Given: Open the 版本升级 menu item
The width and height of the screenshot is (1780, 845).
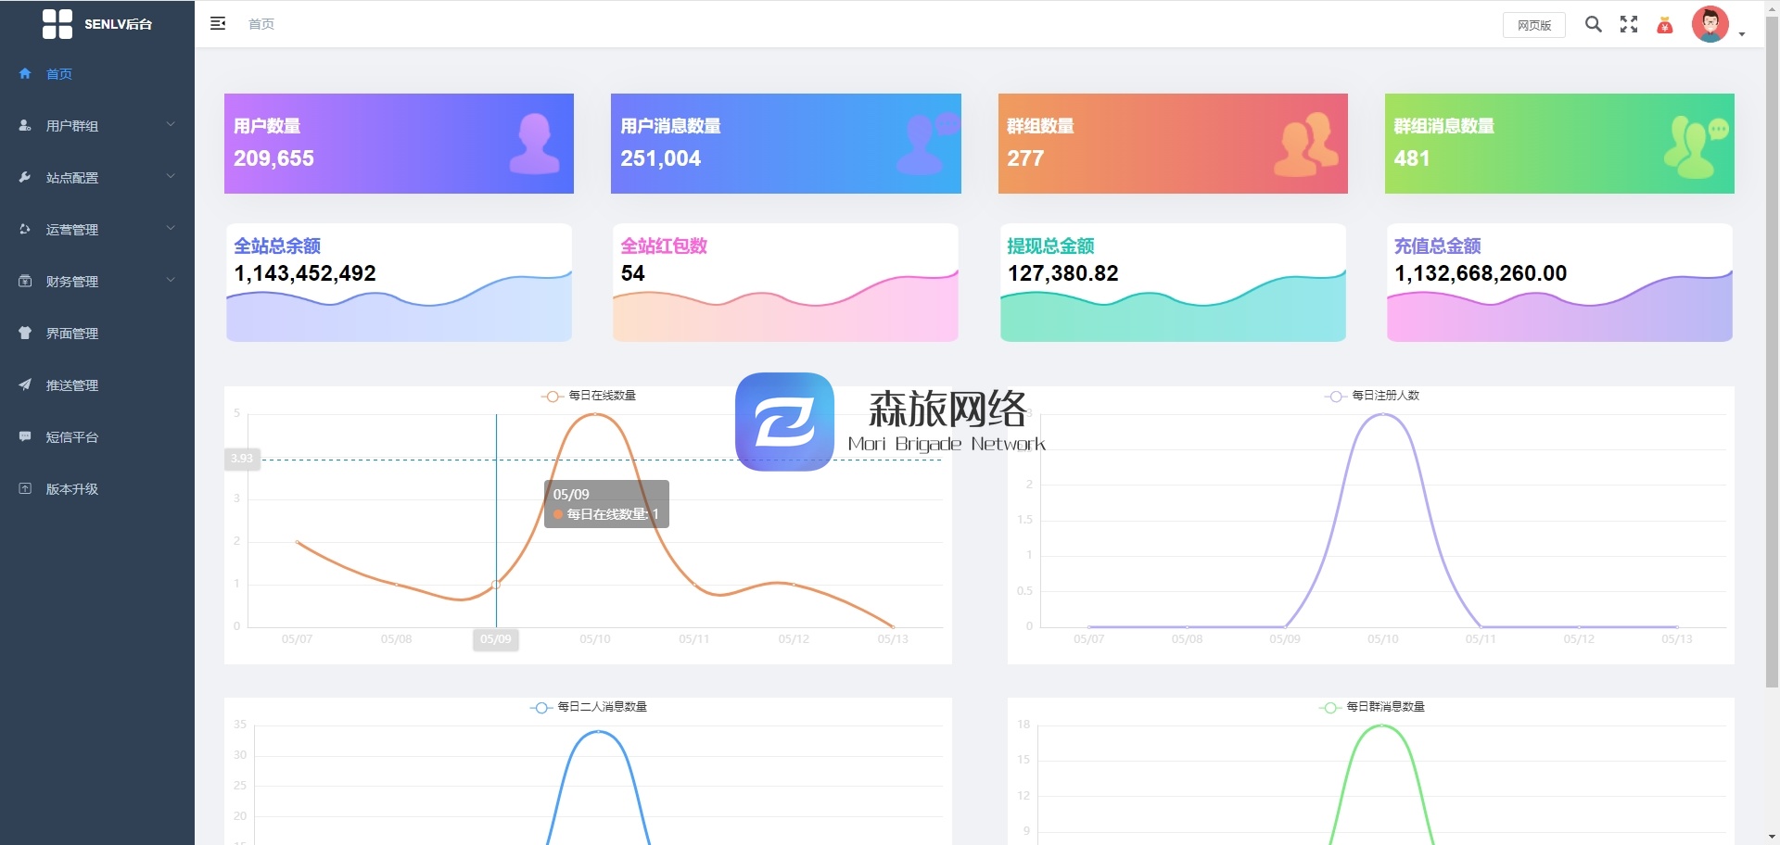Looking at the screenshot, I should pyautogui.click(x=97, y=488).
